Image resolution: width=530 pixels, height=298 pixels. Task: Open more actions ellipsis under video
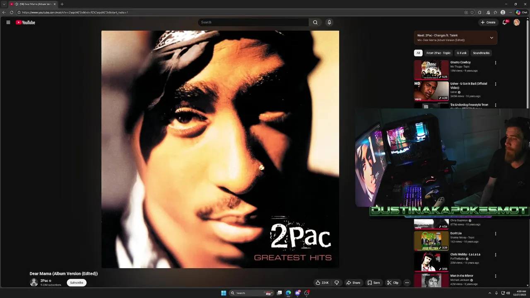pos(407,283)
